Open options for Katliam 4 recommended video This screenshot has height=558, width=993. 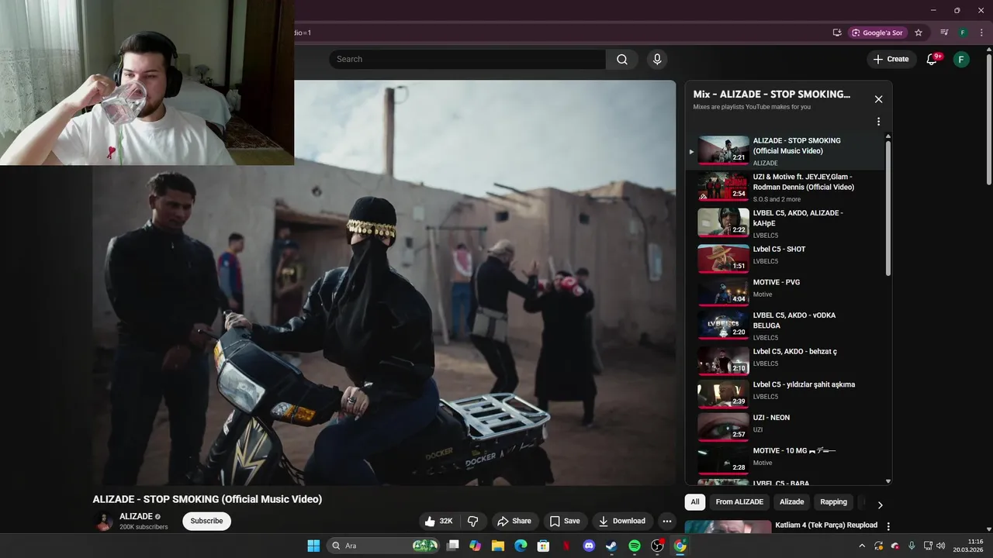(x=888, y=527)
